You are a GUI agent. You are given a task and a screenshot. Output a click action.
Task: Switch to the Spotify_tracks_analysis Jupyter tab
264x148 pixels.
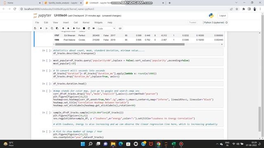click(x=63, y=3)
